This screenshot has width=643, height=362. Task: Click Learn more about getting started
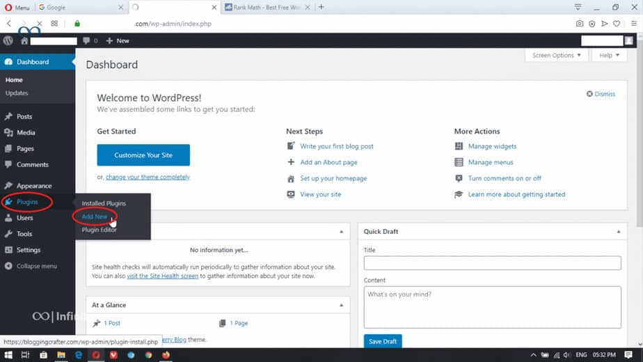point(516,194)
